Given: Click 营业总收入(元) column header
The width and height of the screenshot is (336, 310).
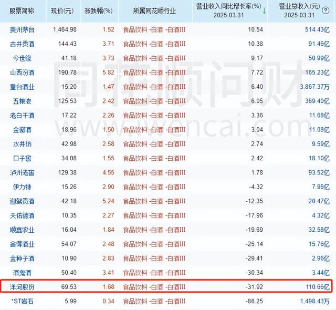Looking at the screenshot, I should (299, 11).
